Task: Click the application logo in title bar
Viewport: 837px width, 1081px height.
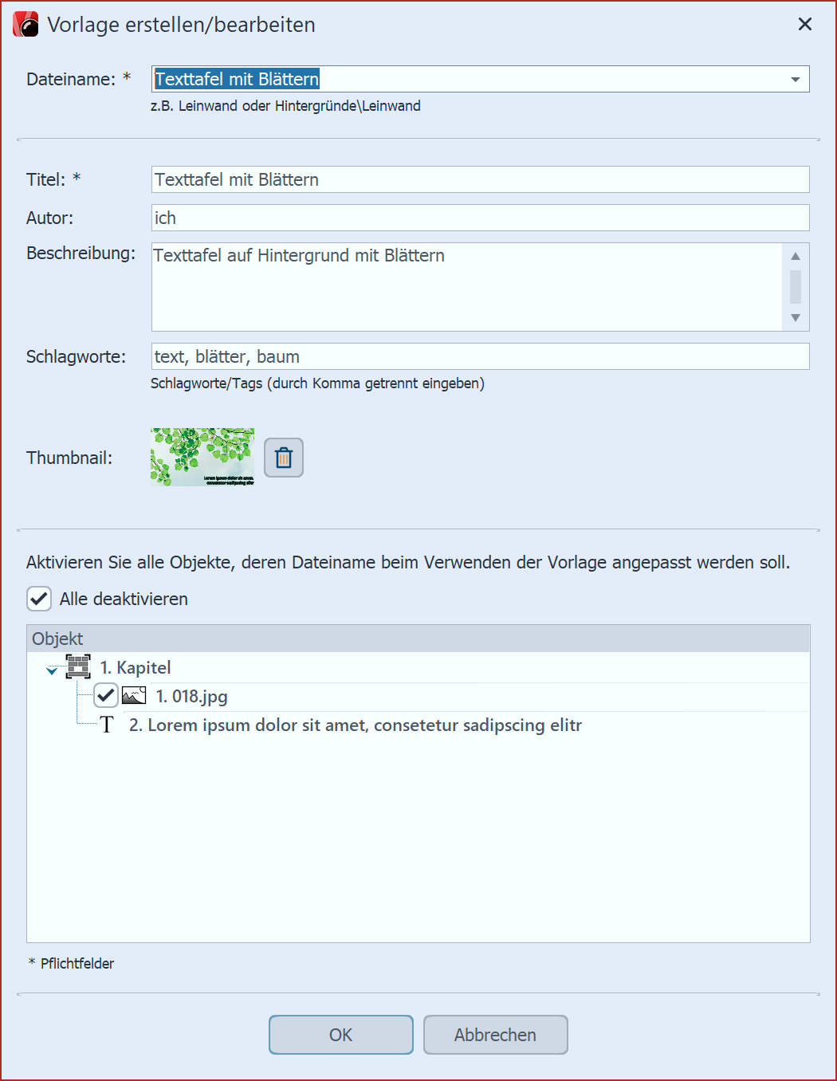Action: [26, 25]
